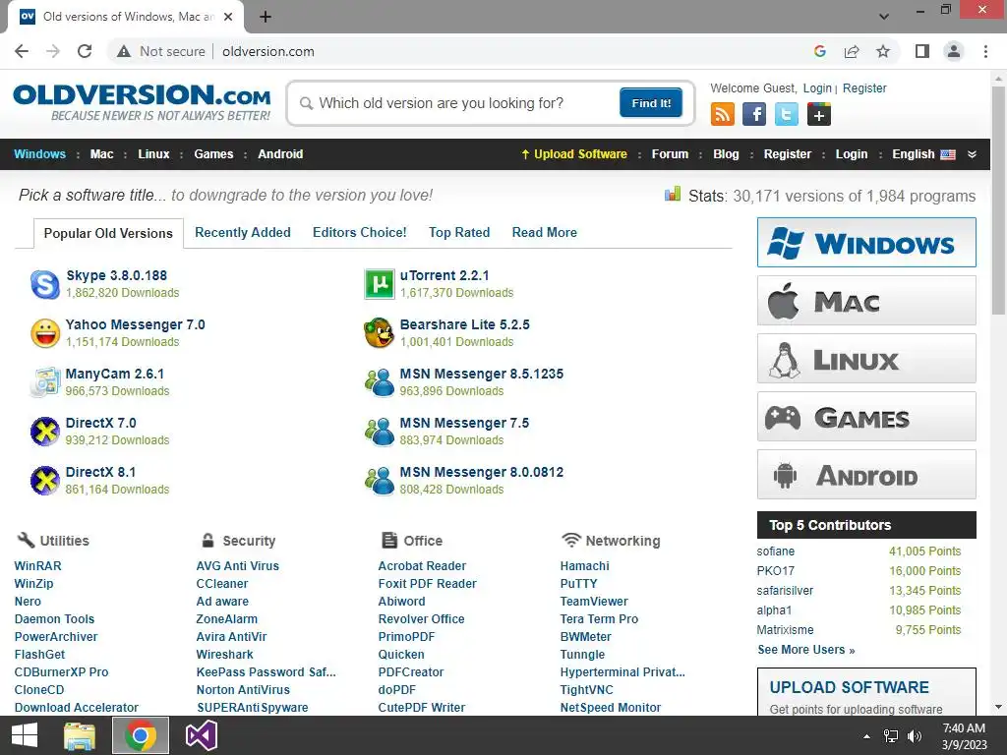Open File Explorer from the taskbar
1007x755 pixels.
[80, 735]
